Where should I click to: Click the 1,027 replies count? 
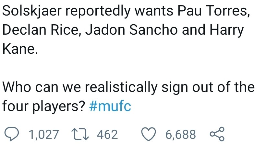[x=44, y=134]
